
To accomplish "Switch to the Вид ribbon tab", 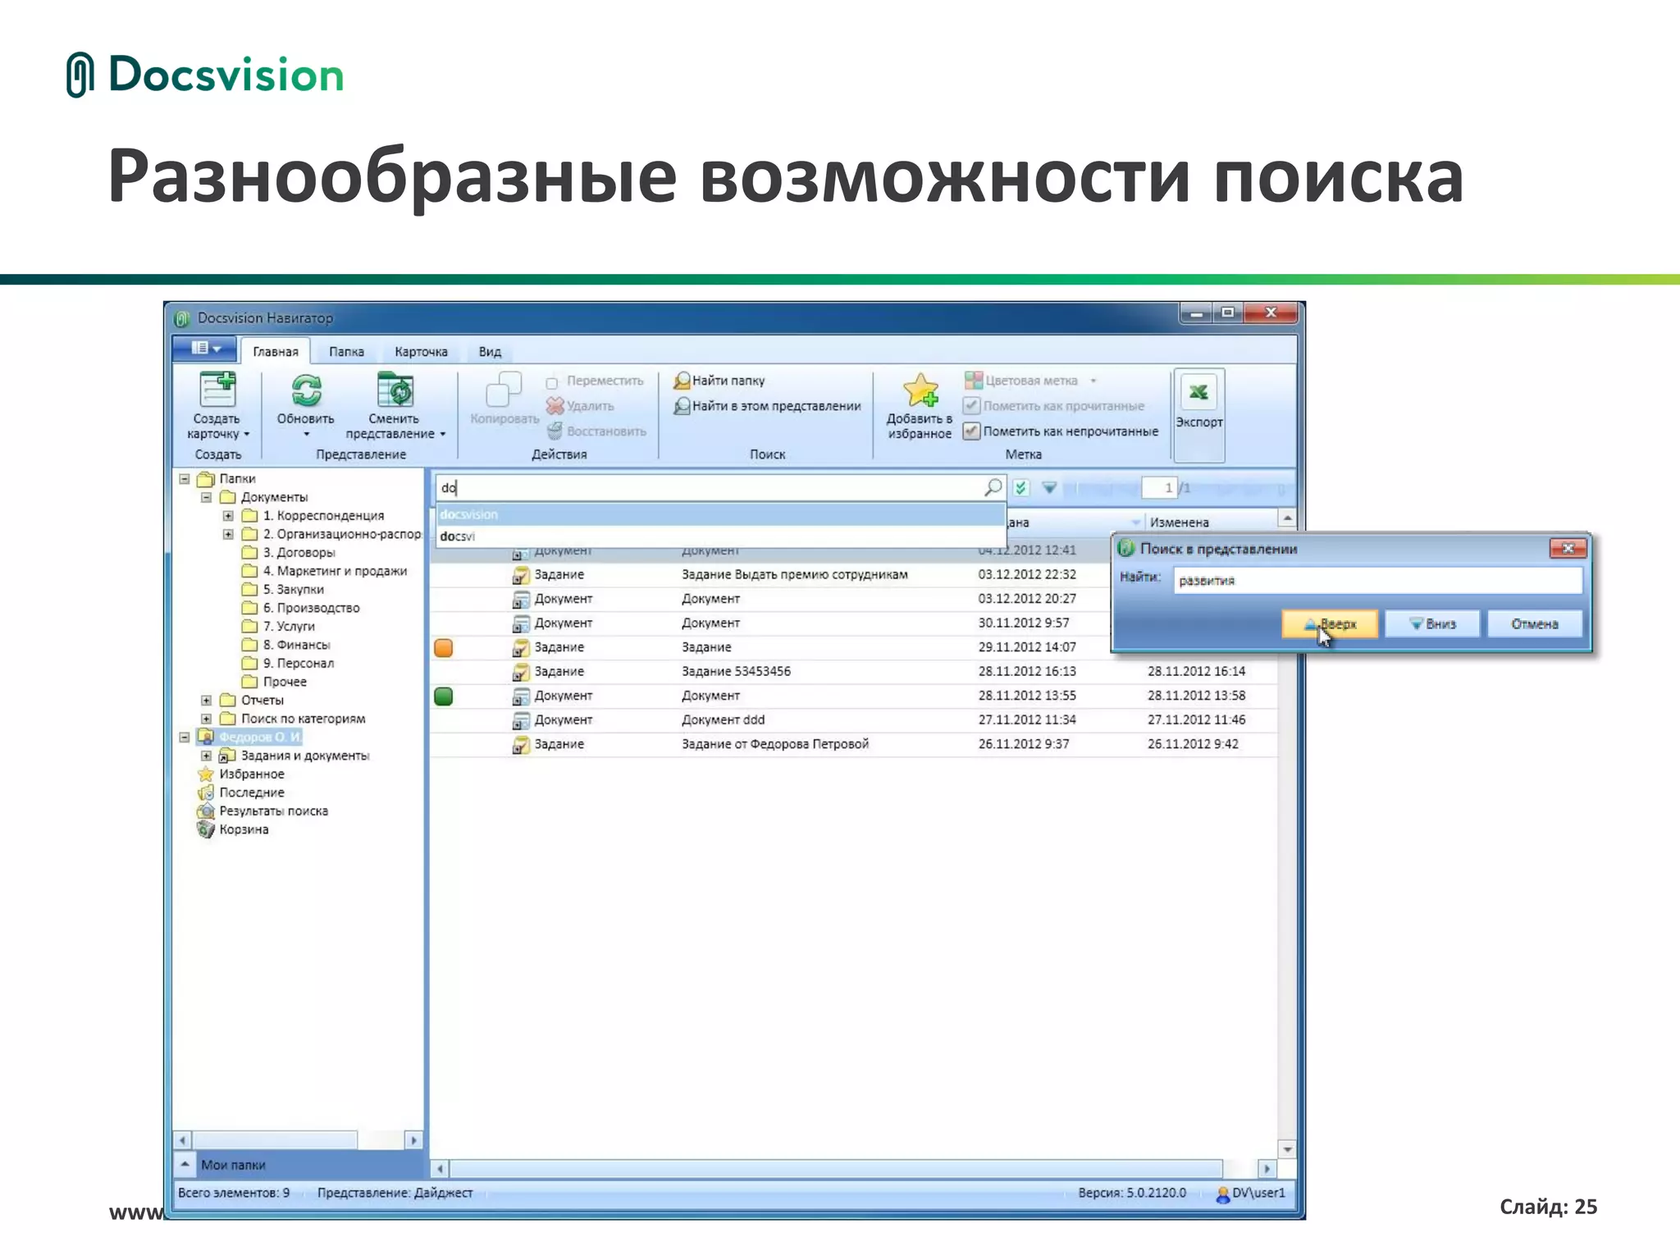I will pyautogui.click(x=490, y=352).
